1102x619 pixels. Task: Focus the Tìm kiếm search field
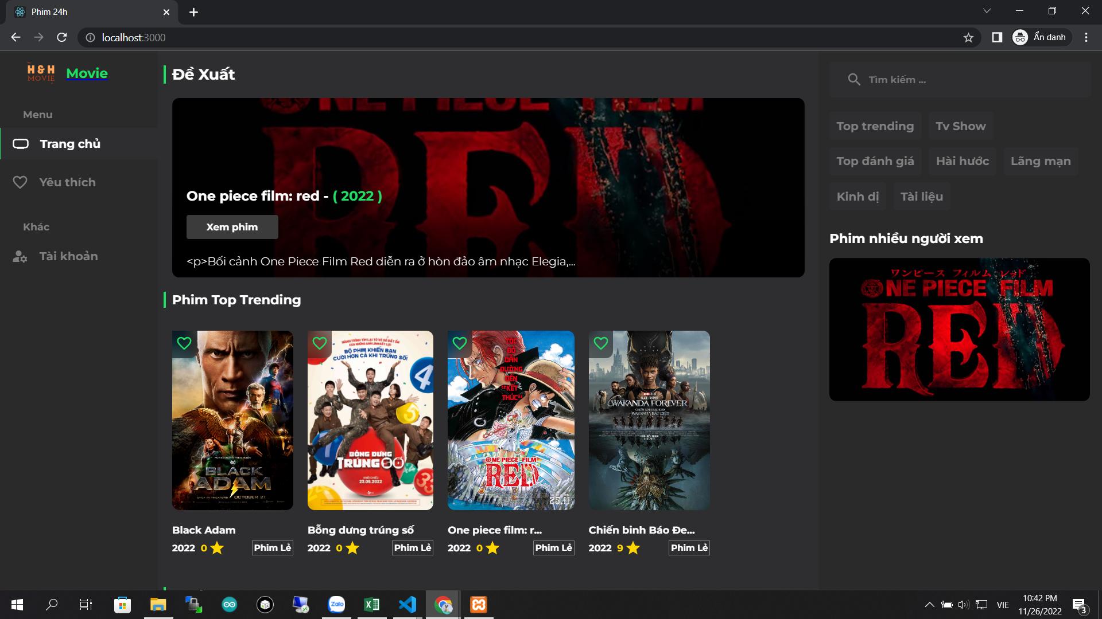(x=960, y=80)
